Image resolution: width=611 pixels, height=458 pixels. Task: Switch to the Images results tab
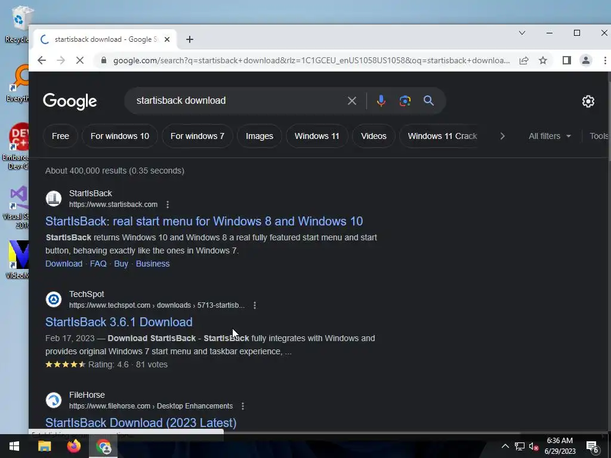[x=259, y=136]
